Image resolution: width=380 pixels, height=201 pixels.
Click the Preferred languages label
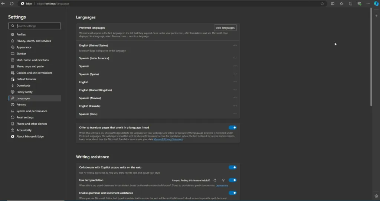pyautogui.click(x=92, y=28)
